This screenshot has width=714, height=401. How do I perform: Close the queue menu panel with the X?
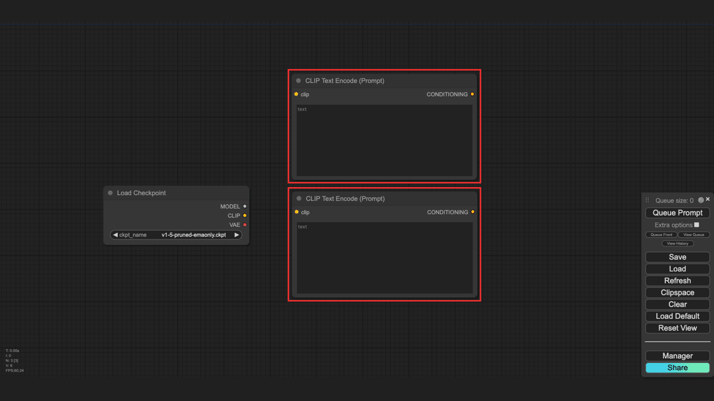[x=708, y=200]
